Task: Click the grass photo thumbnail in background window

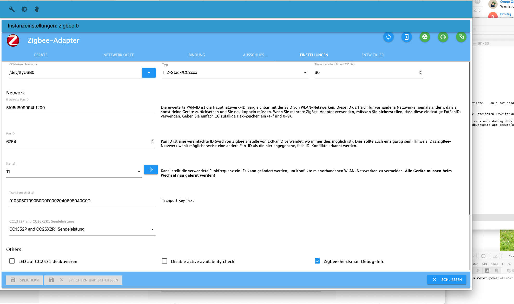Action: [507, 240]
